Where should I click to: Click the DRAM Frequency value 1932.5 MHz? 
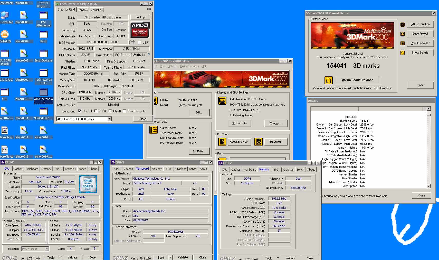pyautogui.click(x=279, y=199)
